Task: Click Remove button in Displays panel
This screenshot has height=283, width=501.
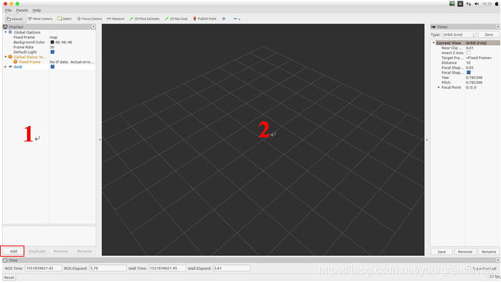Action: (60, 251)
